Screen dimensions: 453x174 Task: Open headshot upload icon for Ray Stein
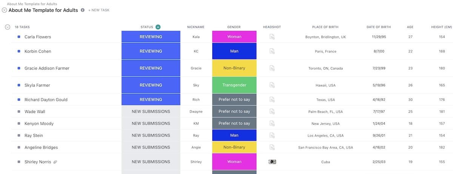(x=272, y=136)
